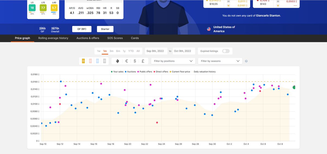The image size is (327, 154).
Task: Click the Oct 4 x-axis label
Action: tap(246, 144)
